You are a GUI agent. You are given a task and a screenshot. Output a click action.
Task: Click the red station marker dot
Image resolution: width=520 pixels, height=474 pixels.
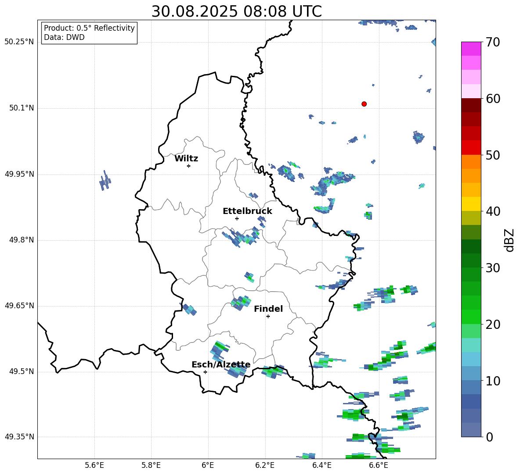(364, 104)
